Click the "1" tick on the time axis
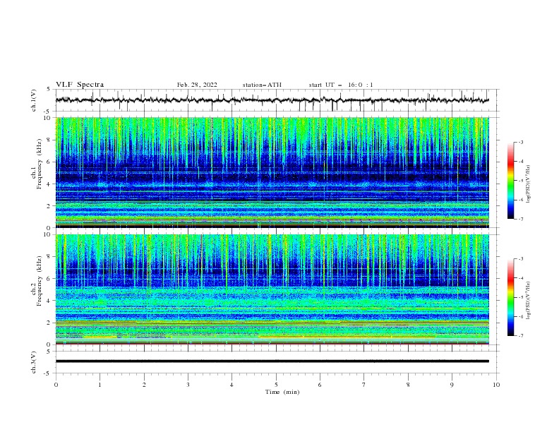 (100, 385)
